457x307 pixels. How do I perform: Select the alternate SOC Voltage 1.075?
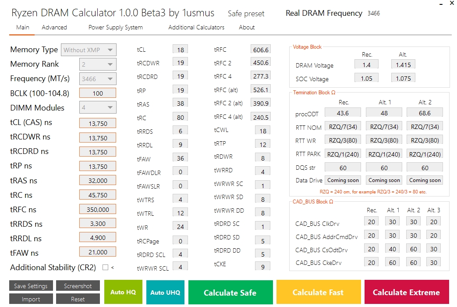click(403, 78)
